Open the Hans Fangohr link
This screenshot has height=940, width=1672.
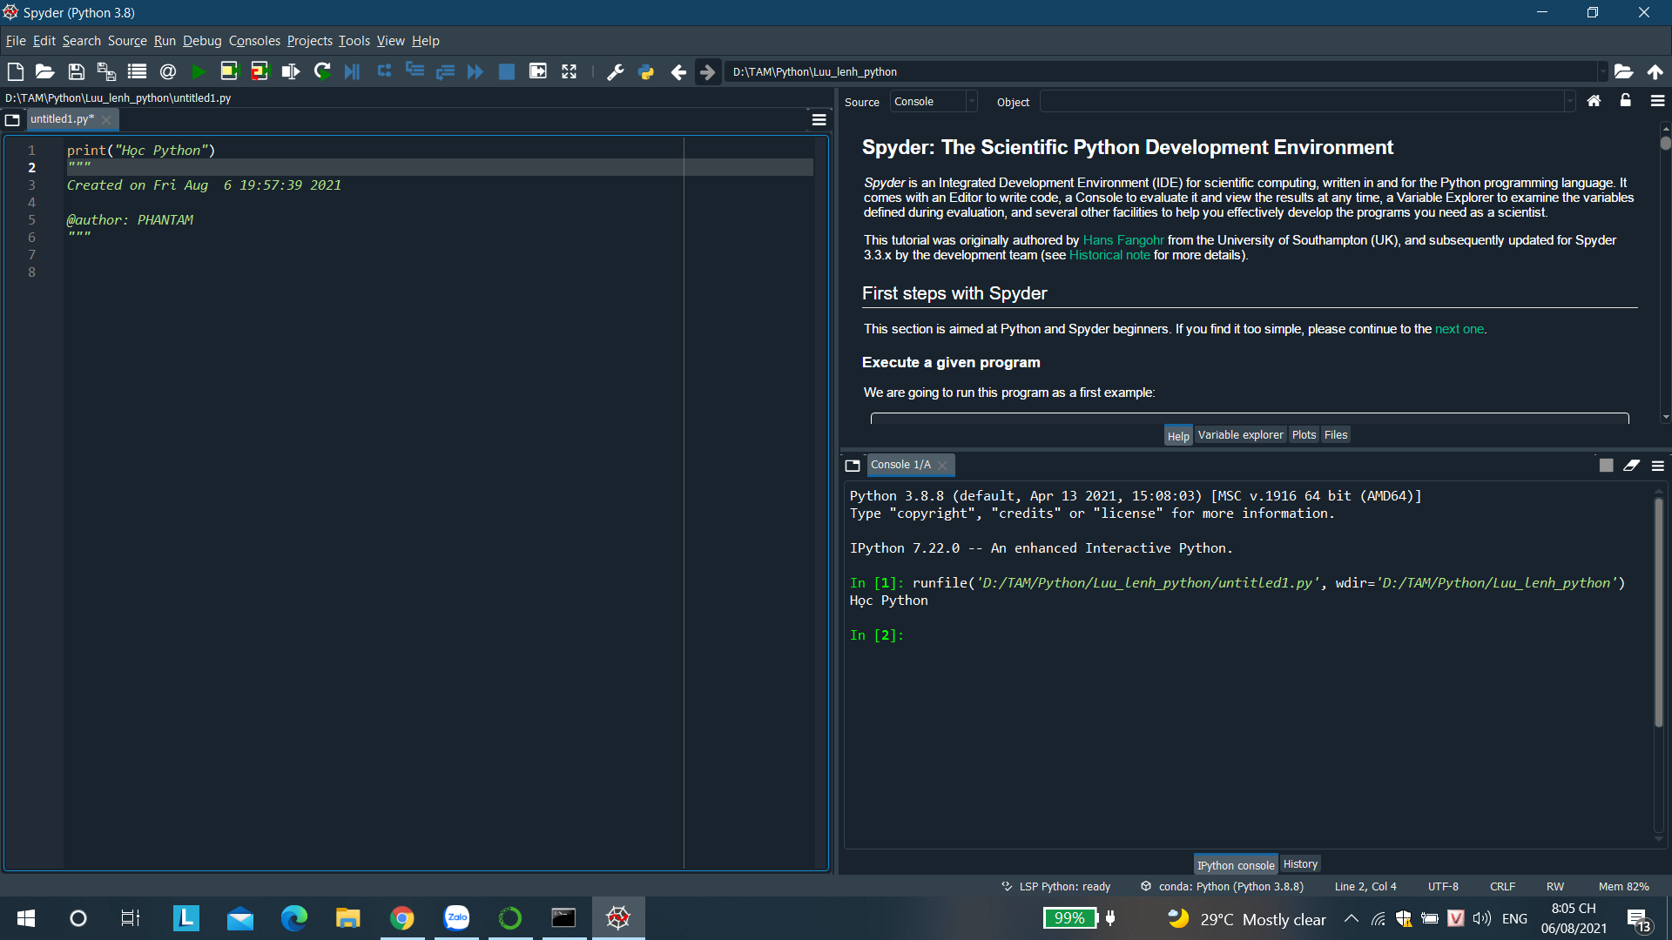tap(1123, 240)
